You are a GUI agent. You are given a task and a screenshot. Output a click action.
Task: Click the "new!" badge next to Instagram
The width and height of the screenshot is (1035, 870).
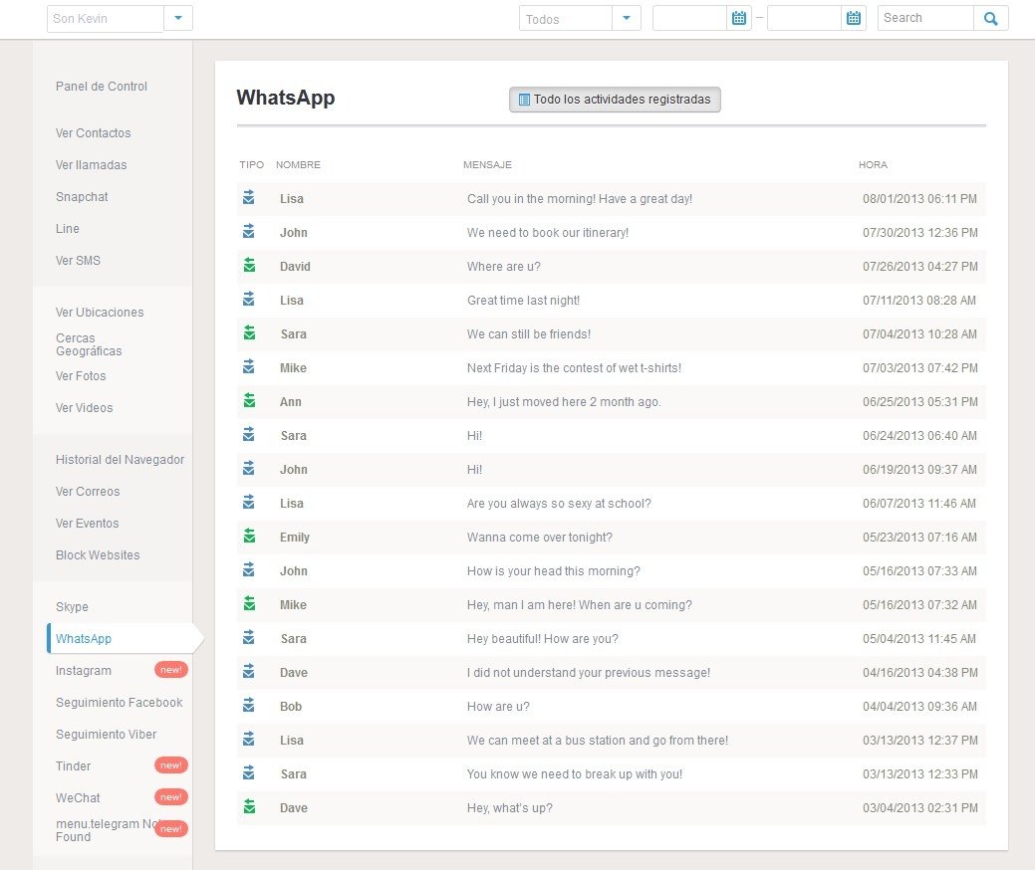point(171,670)
